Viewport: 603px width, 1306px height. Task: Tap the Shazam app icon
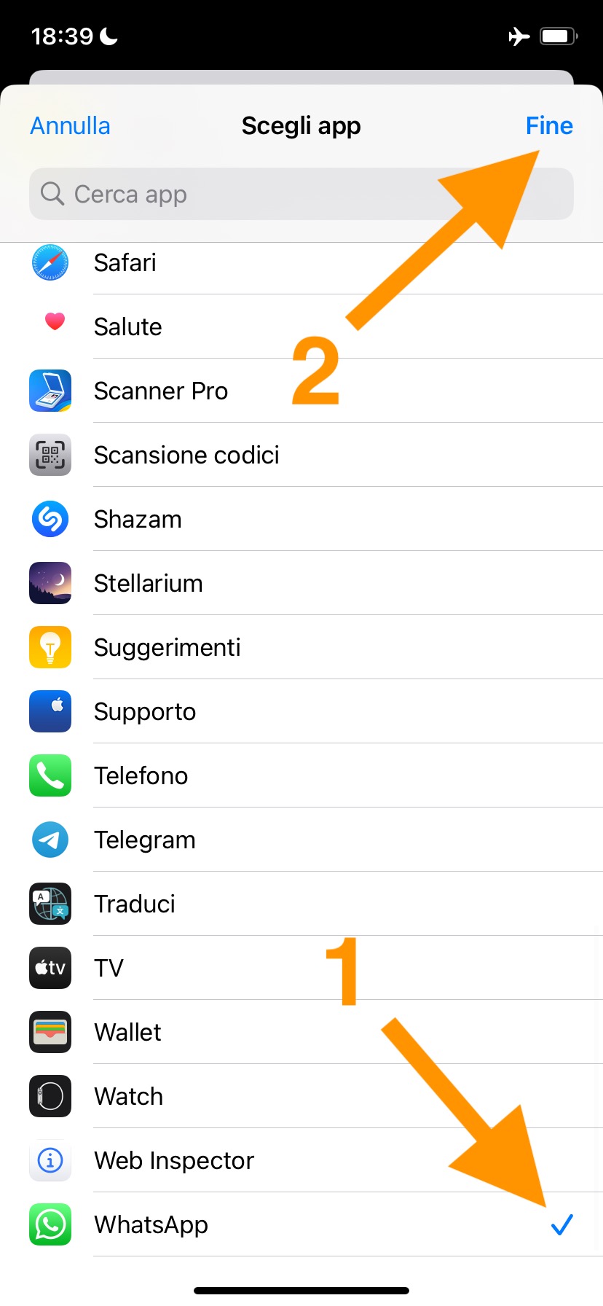point(50,519)
